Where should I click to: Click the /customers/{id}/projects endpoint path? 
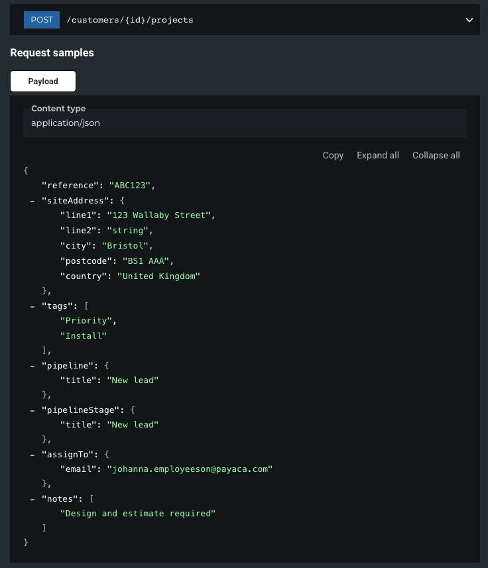click(x=130, y=20)
